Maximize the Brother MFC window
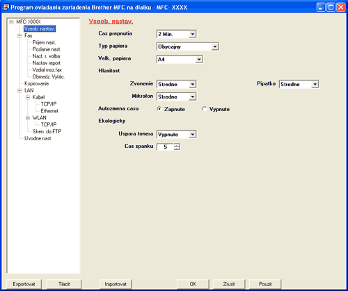The width and height of the screenshot is (348, 291). tap(331, 7)
